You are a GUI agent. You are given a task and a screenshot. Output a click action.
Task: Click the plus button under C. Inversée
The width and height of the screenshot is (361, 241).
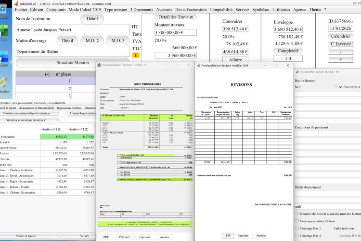pos(340,59)
